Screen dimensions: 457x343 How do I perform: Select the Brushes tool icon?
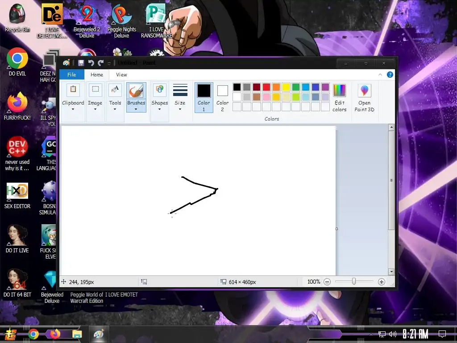(136, 90)
